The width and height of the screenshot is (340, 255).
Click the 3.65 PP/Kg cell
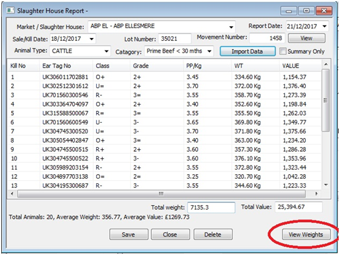193,122
